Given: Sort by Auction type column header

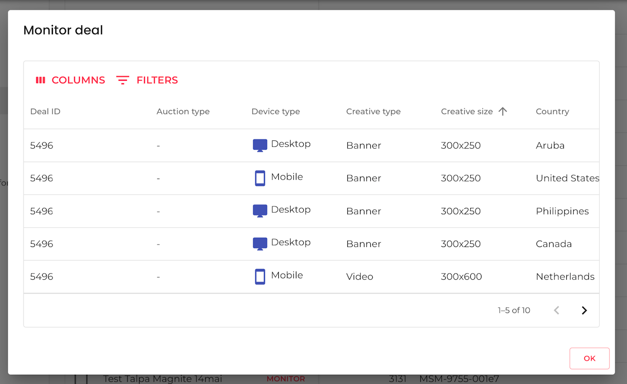Looking at the screenshot, I should pos(183,112).
